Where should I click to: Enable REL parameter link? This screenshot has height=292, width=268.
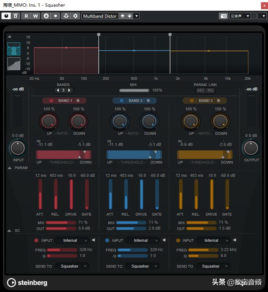[x=211, y=90]
